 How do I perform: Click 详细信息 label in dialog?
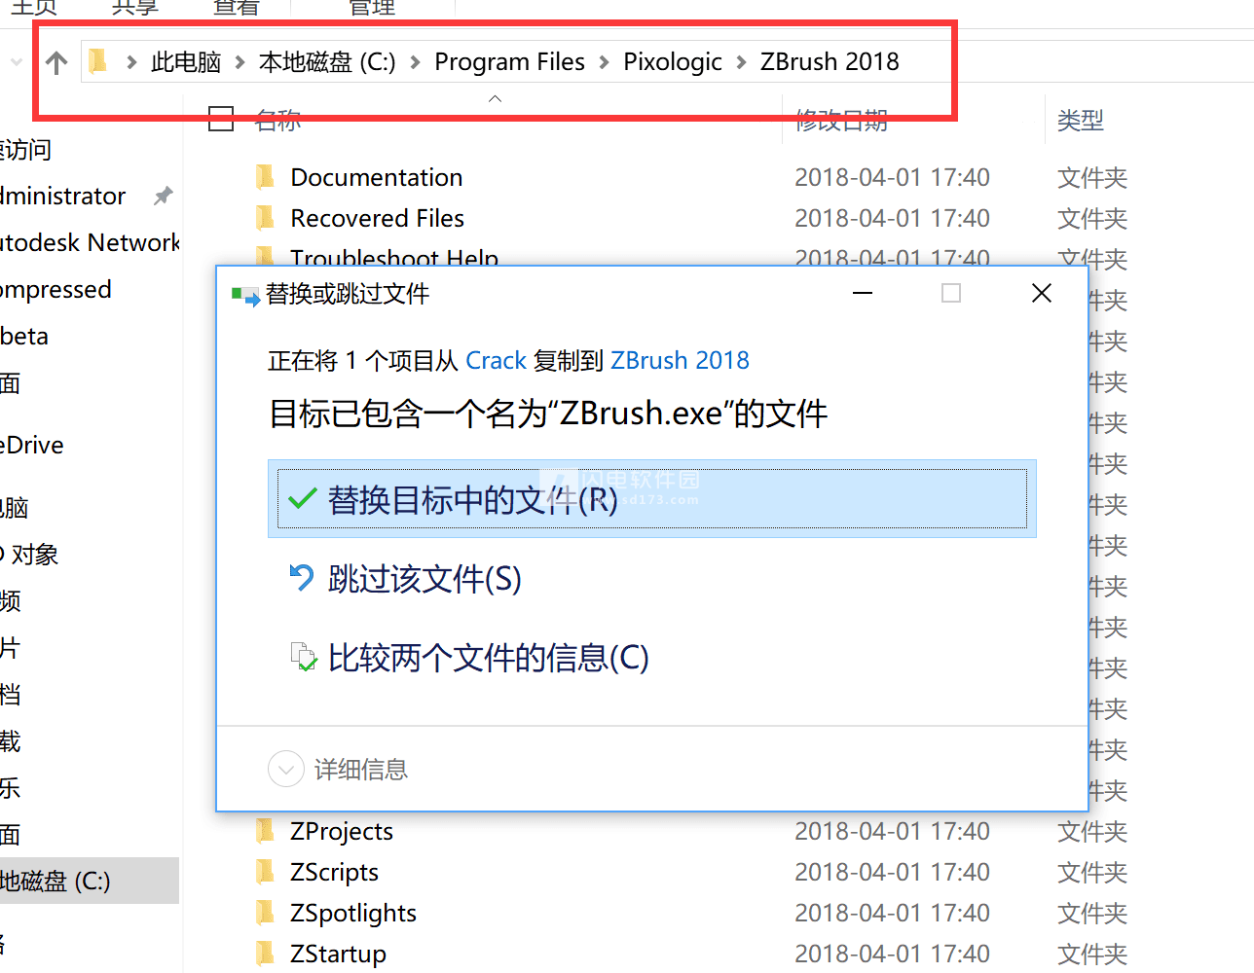tap(361, 770)
